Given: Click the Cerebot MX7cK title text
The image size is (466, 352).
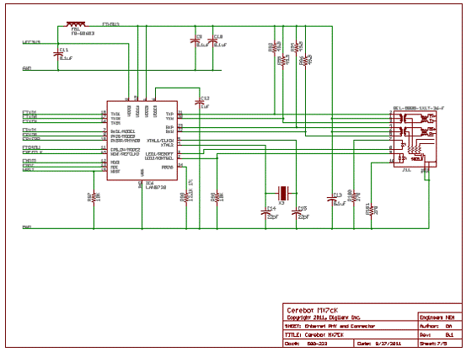Looking at the screenshot, I should click(x=312, y=311).
